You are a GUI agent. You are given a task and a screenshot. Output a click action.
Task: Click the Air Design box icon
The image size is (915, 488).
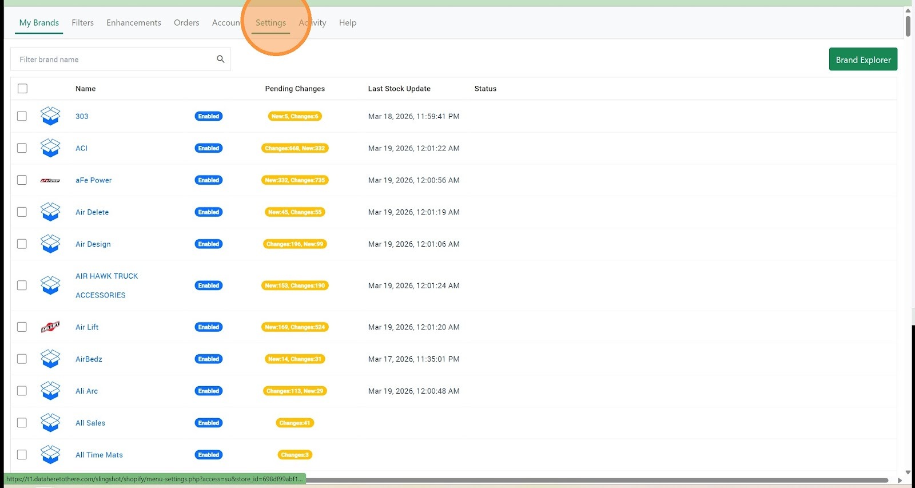click(50, 244)
